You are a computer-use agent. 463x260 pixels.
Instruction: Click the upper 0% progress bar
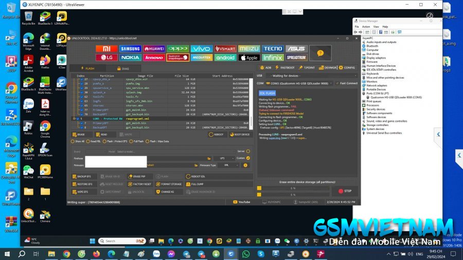click(x=293, y=188)
